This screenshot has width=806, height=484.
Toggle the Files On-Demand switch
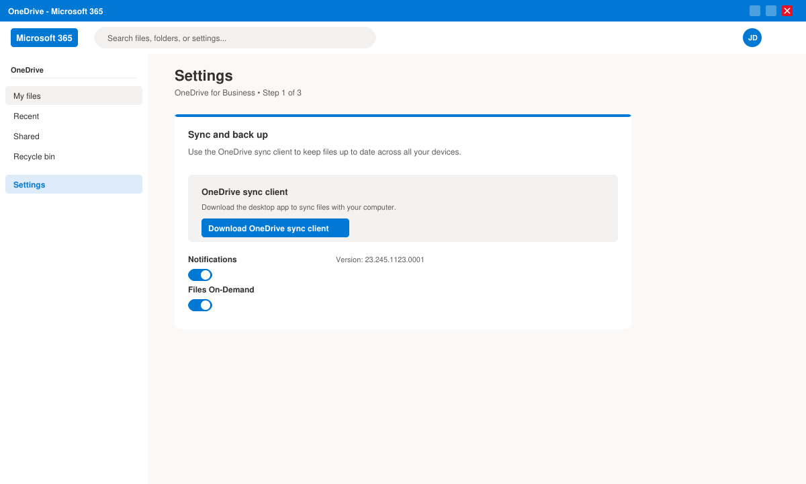[200, 305]
